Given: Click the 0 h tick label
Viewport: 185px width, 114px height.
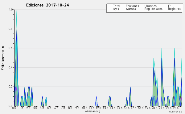Looking at the screenshot, I should tap(14, 108).
